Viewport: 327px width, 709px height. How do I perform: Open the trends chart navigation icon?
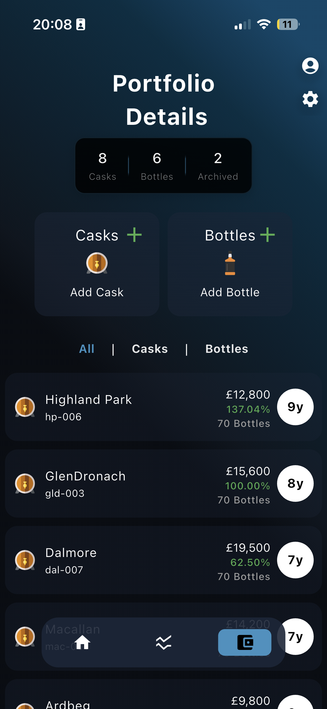pyautogui.click(x=164, y=642)
